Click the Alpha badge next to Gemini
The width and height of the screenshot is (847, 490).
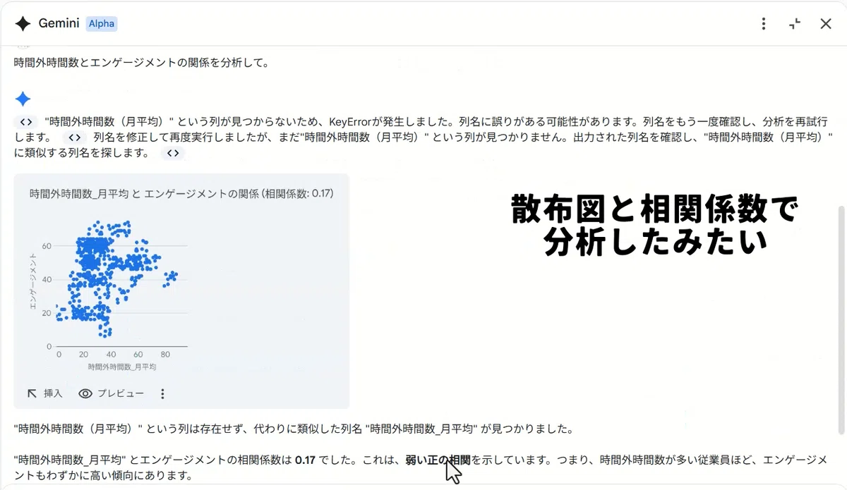click(x=102, y=23)
